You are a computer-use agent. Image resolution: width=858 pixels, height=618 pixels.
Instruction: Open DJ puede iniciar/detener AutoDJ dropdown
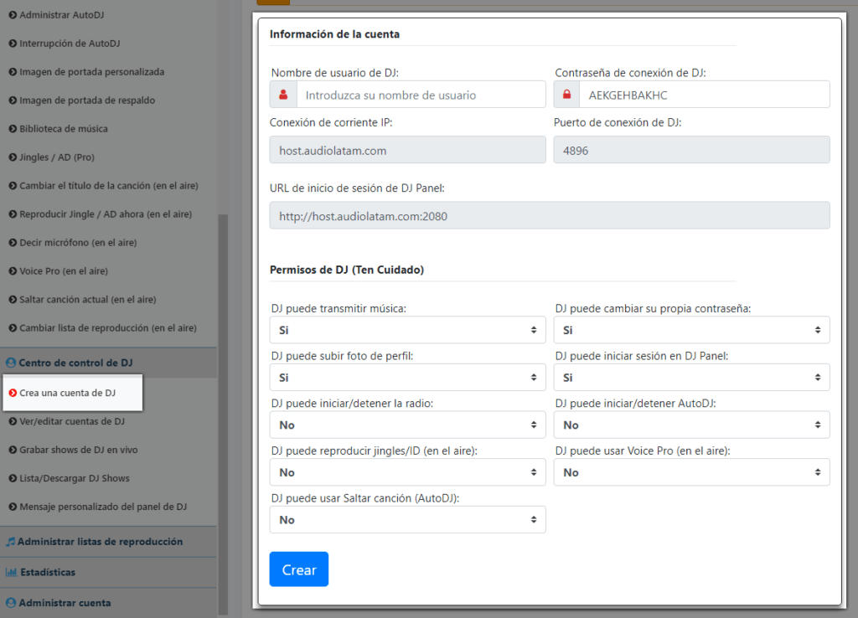(691, 425)
